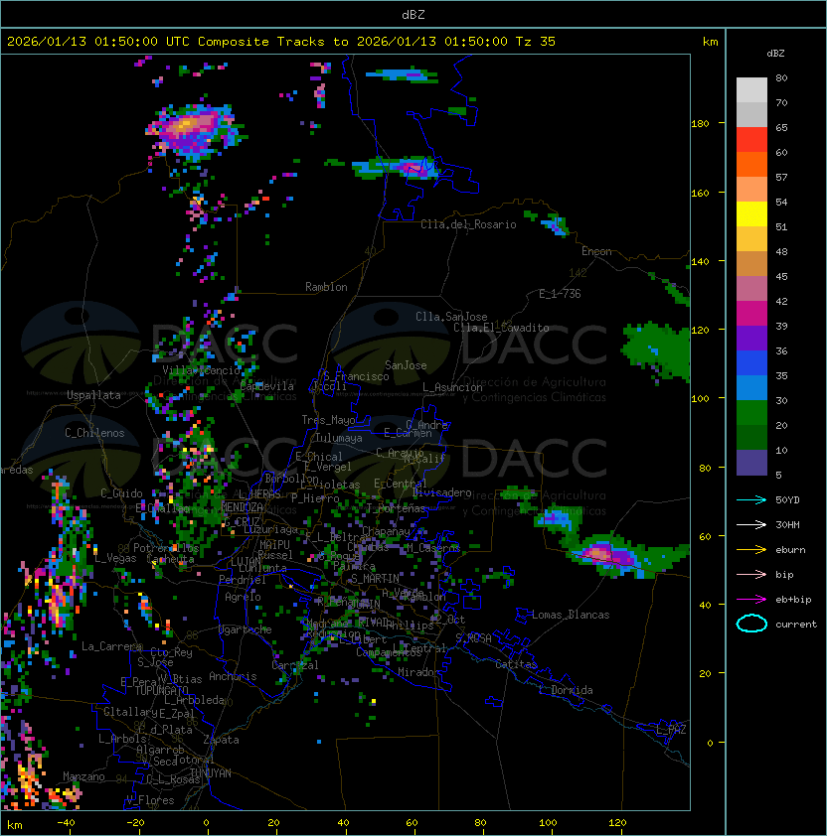Click the 'Ugarteche' map label
The height and width of the screenshot is (836, 827).
(x=246, y=629)
